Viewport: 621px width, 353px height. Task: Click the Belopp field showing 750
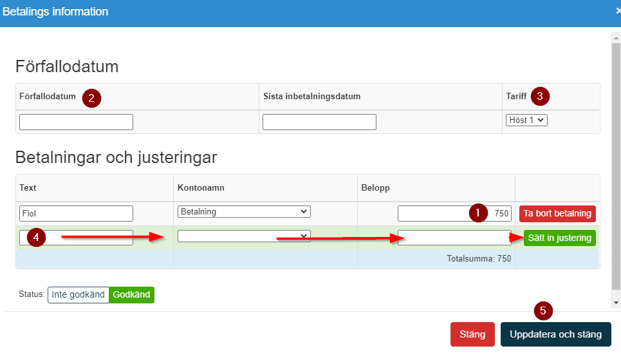(454, 213)
